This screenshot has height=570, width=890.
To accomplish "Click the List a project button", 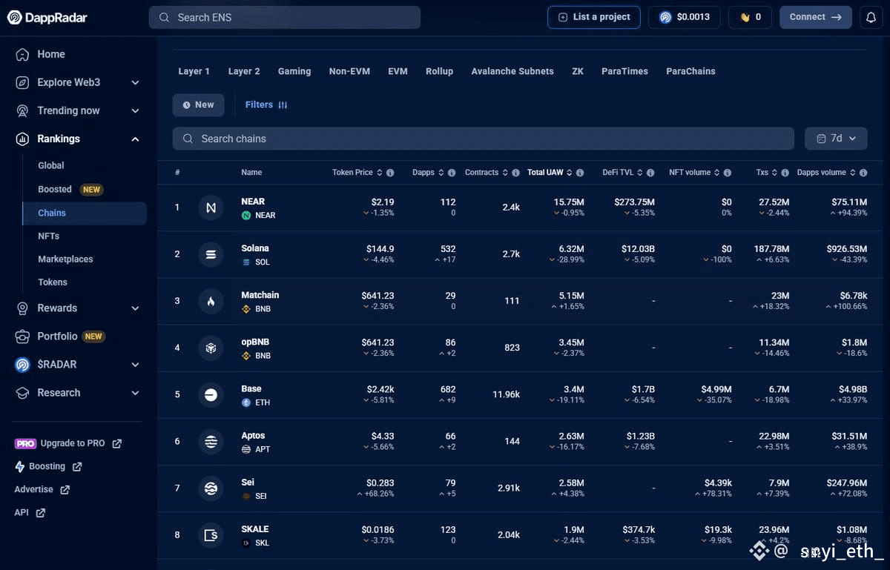I will 594,17.
